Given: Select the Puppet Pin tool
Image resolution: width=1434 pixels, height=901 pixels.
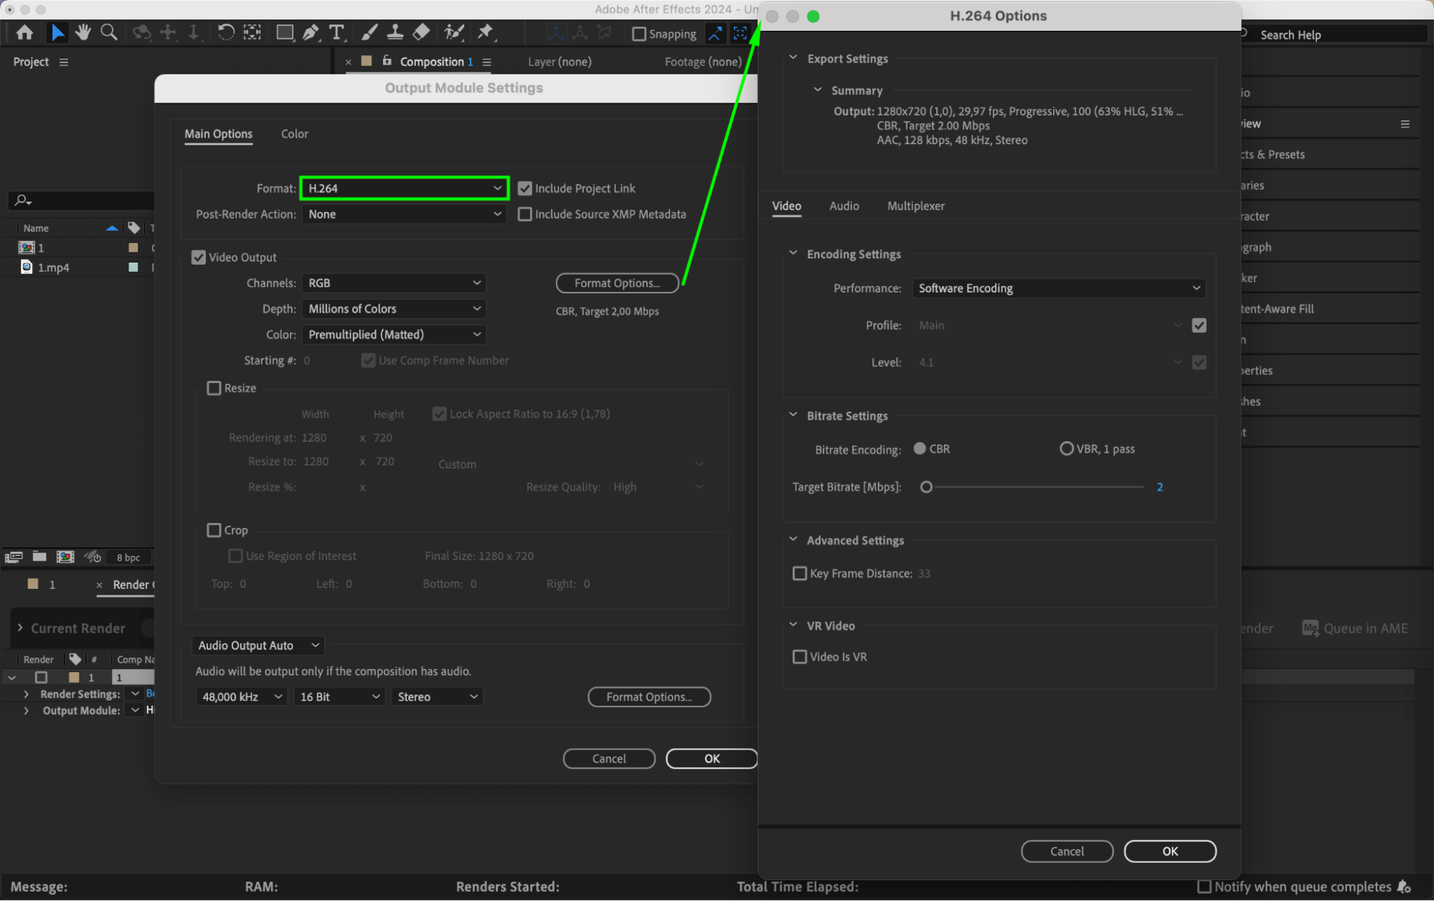Looking at the screenshot, I should coord(486,32).
